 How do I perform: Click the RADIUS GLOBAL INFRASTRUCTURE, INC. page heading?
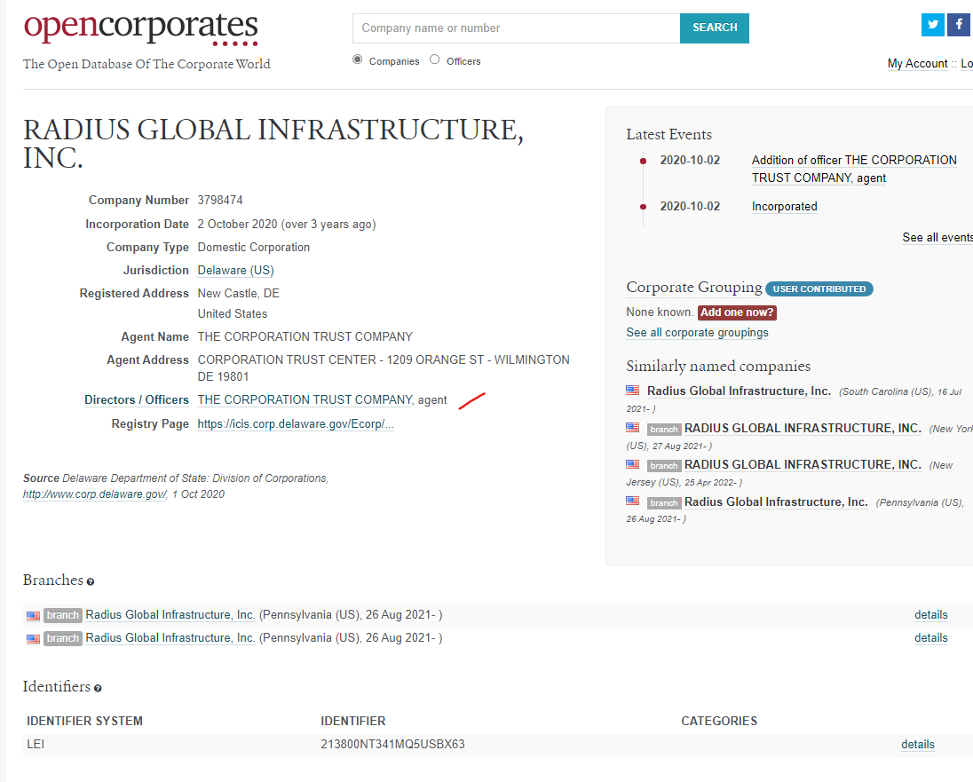273,144
